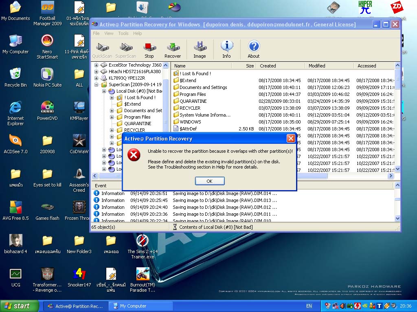
Task: Close the Partition Recovery error dialog
Action: [291, 138]
